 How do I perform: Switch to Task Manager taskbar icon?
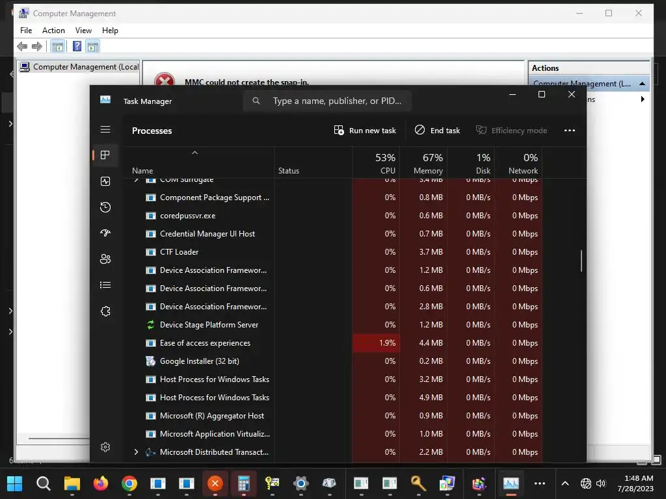point(511,483)
